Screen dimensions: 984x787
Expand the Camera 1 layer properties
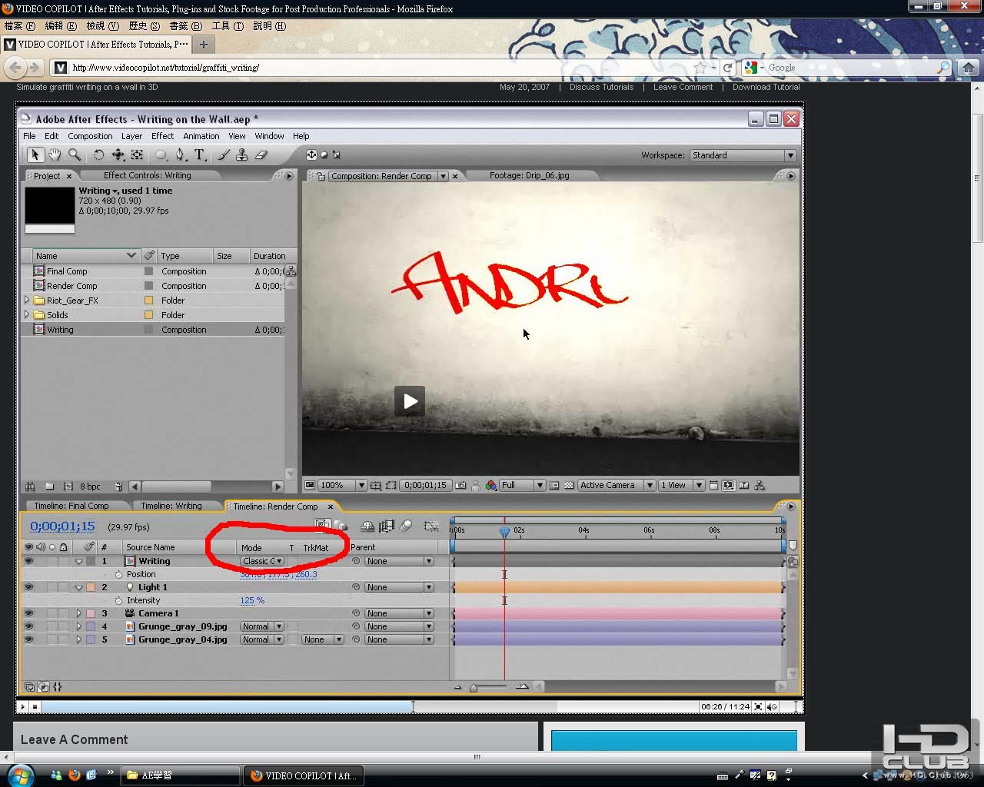pos(78,613)
